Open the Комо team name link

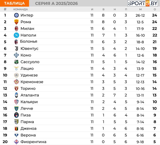[x=26, y=55]
